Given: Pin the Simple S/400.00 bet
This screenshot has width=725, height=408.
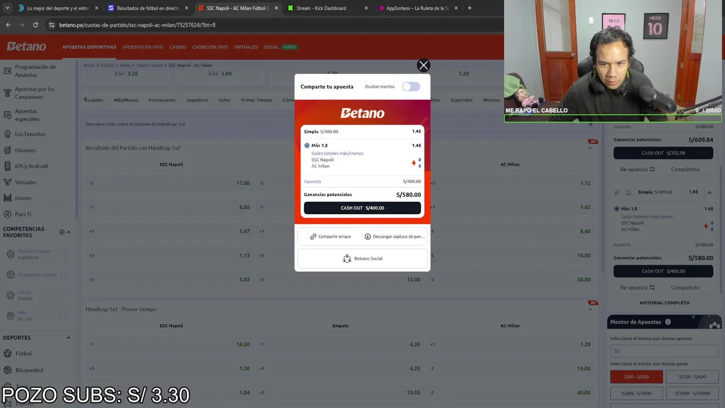Looking at the screenshot, I should (x=617, y=193).
